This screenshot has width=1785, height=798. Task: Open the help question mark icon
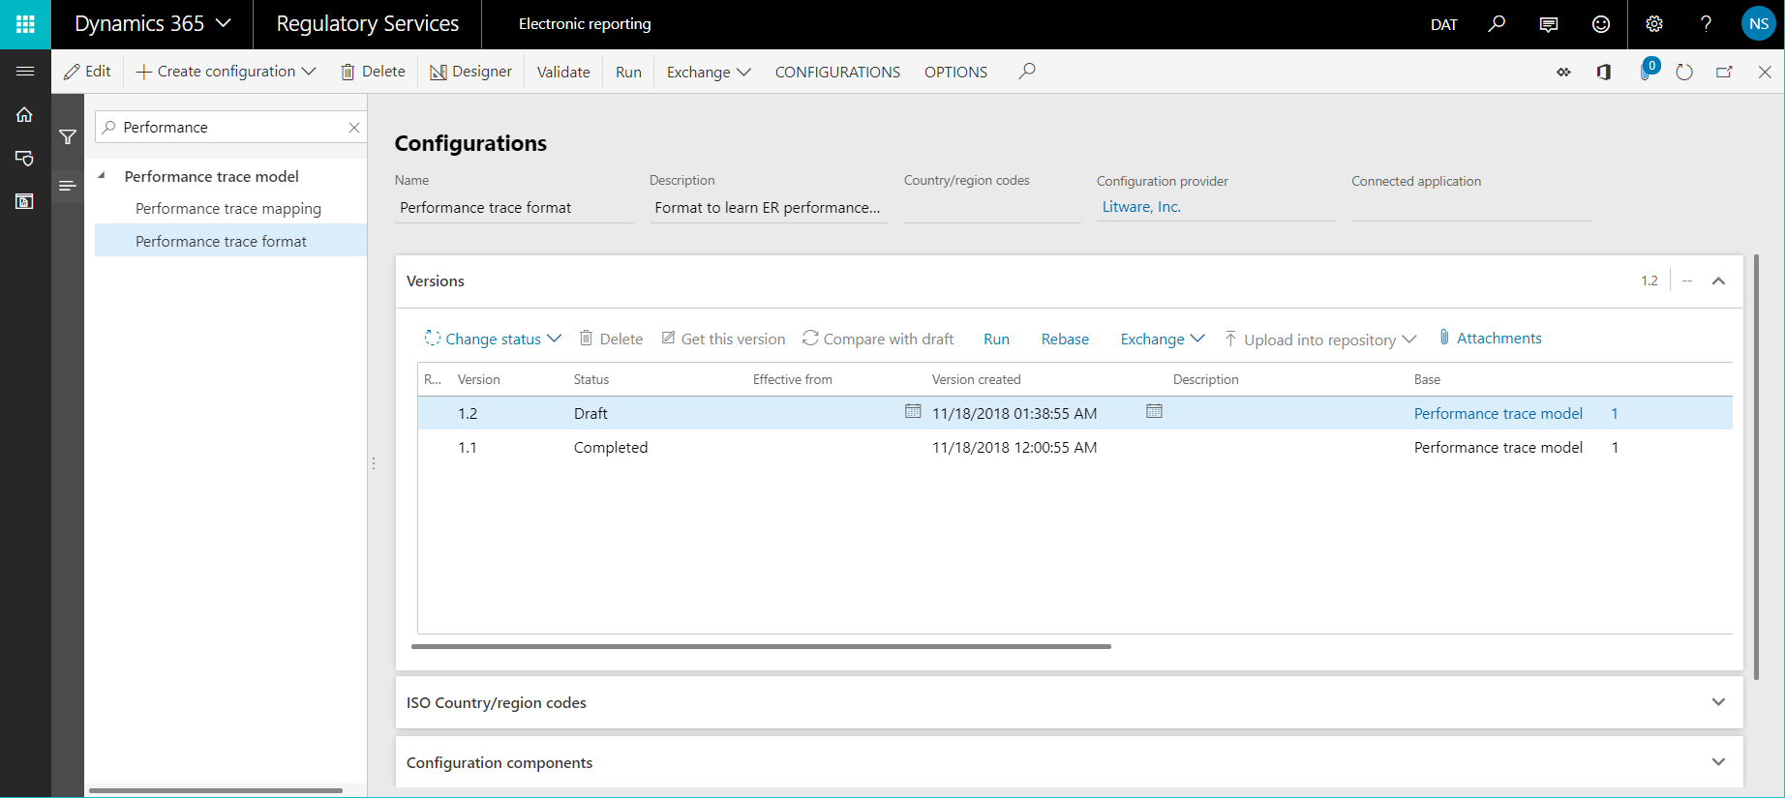click(x=1706, y=24)
